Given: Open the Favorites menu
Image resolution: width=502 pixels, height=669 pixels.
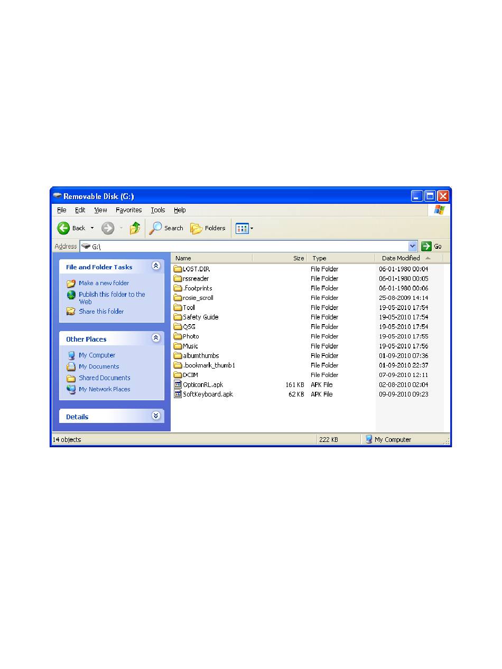Looking at the screenshot, I should click(x=129, y=210).
